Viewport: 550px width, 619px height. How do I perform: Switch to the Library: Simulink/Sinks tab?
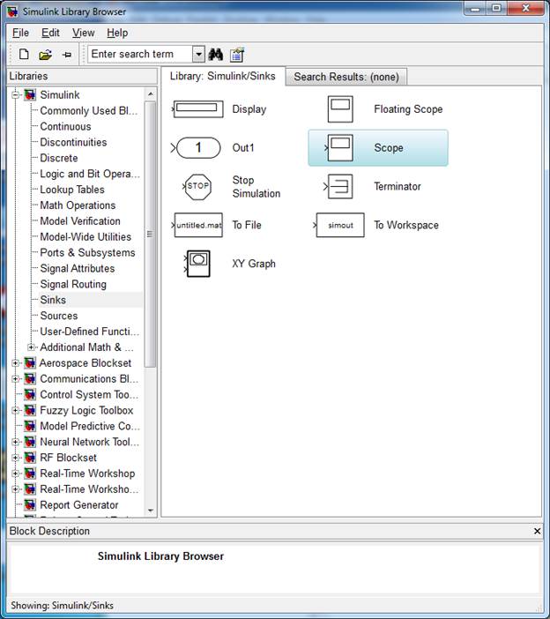[223, 76]
